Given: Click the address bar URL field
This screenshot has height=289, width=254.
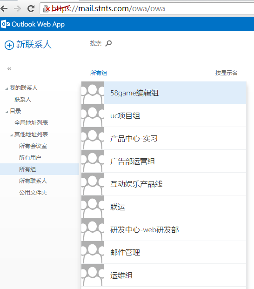Looking at the screenshot, I should click(147, 8).
